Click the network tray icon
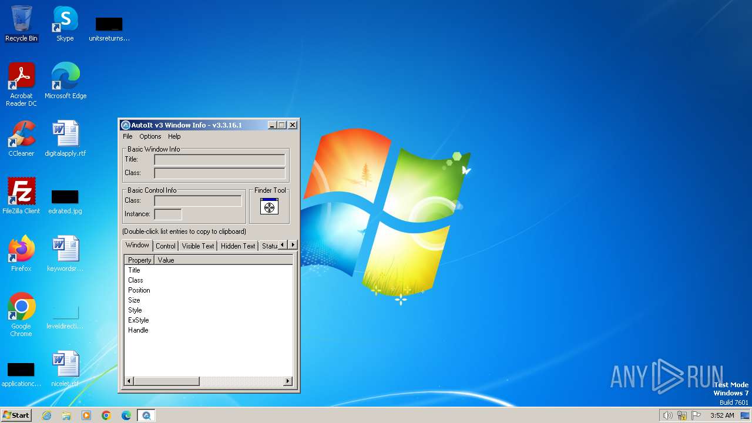This screenshot has width=752, height=423. (682, 415)
